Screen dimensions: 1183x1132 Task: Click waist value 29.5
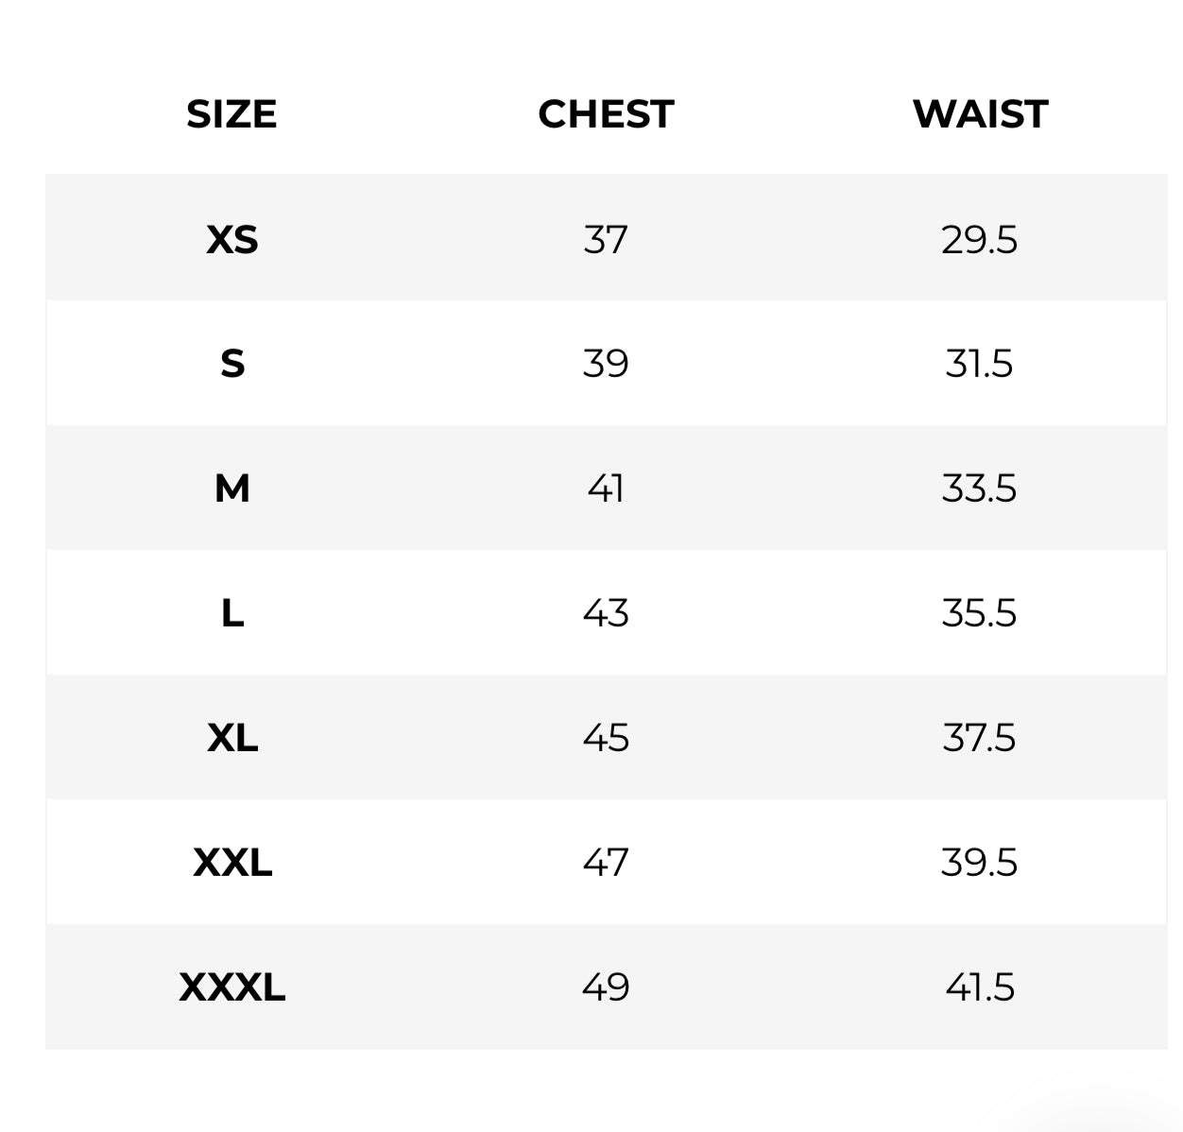[x=979, y=239]
